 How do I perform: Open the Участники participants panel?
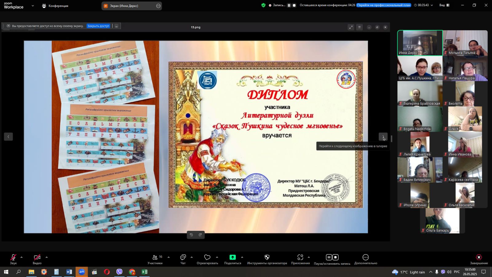155,258
